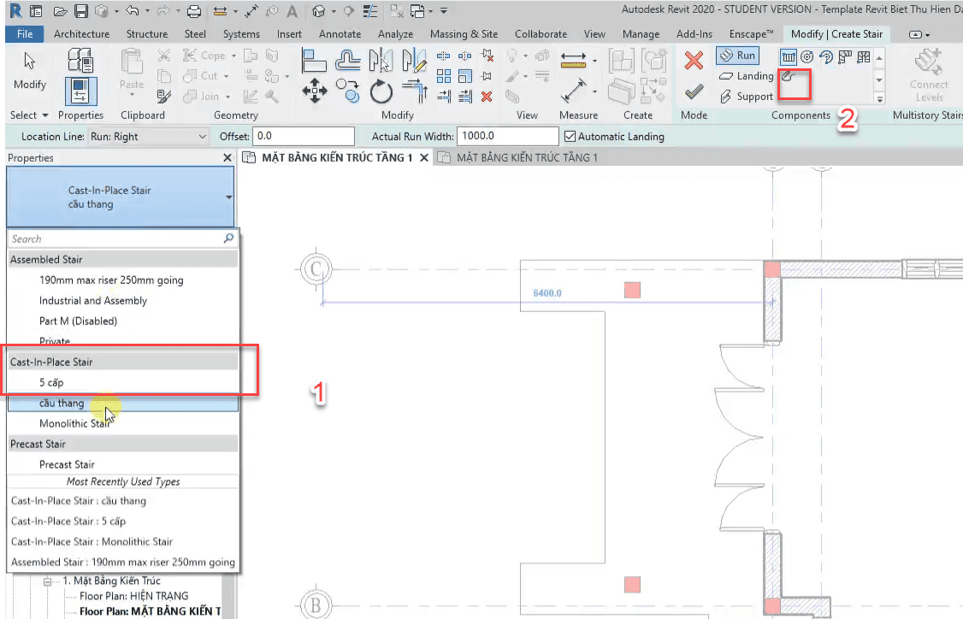The image size is (963, 619).
Task: Finish edit mode with the green checkmark
Action: pyautogui.click(x=694, y=92)
